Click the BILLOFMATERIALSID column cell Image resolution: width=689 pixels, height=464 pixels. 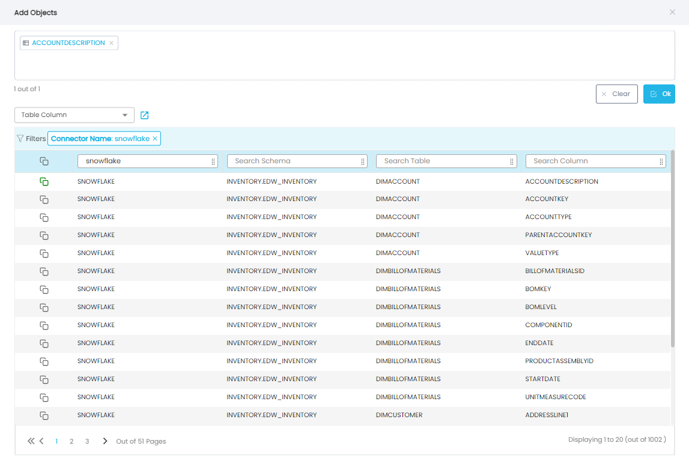(554, 271)
